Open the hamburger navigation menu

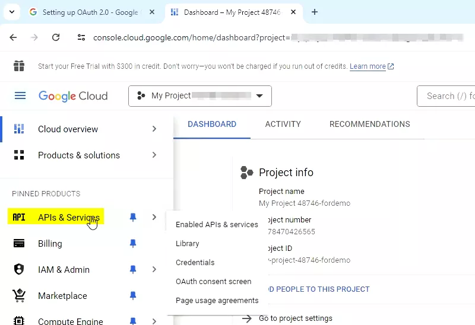click(20, 96)
